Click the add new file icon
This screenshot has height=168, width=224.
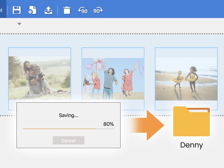pyautogui.click(x=32, y=10)
